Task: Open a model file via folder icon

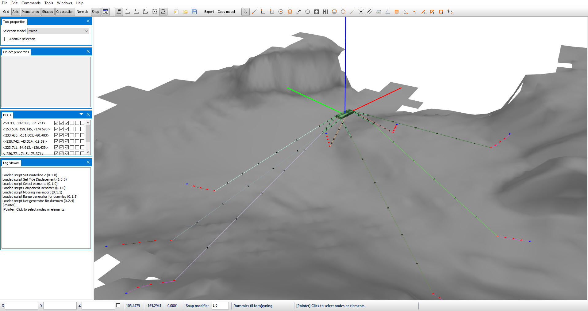Action: coord(185,12)
